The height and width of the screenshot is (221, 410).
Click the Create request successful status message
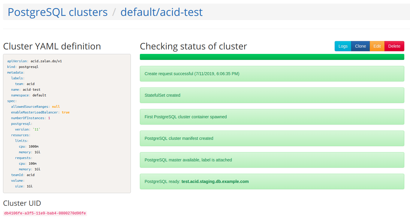pyautogui.click(x=272, y=73)
